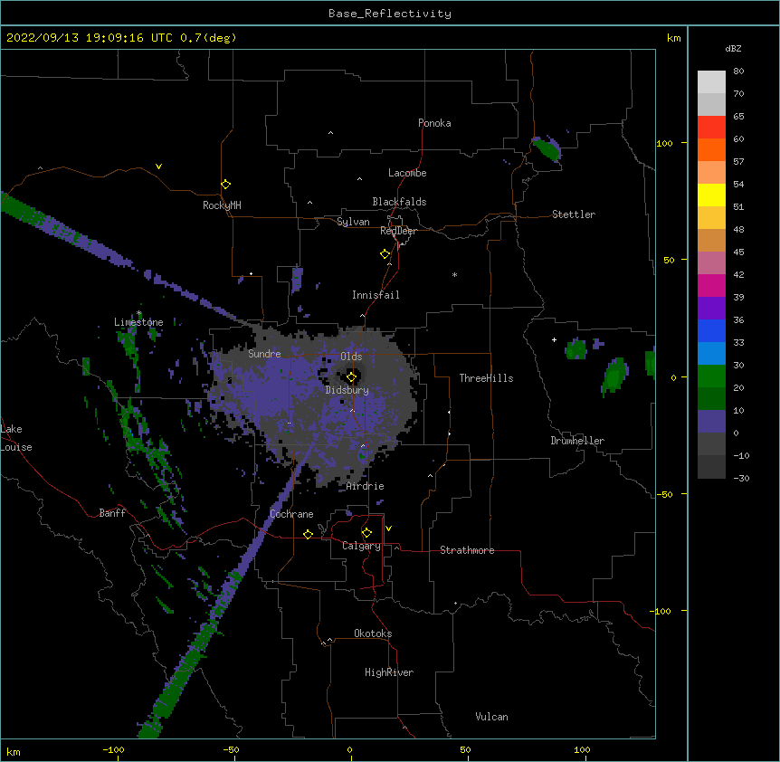Click the green echo northeast of Stettler
The image size is (780, 762).
pyautogui.click(x=547, y=148)
